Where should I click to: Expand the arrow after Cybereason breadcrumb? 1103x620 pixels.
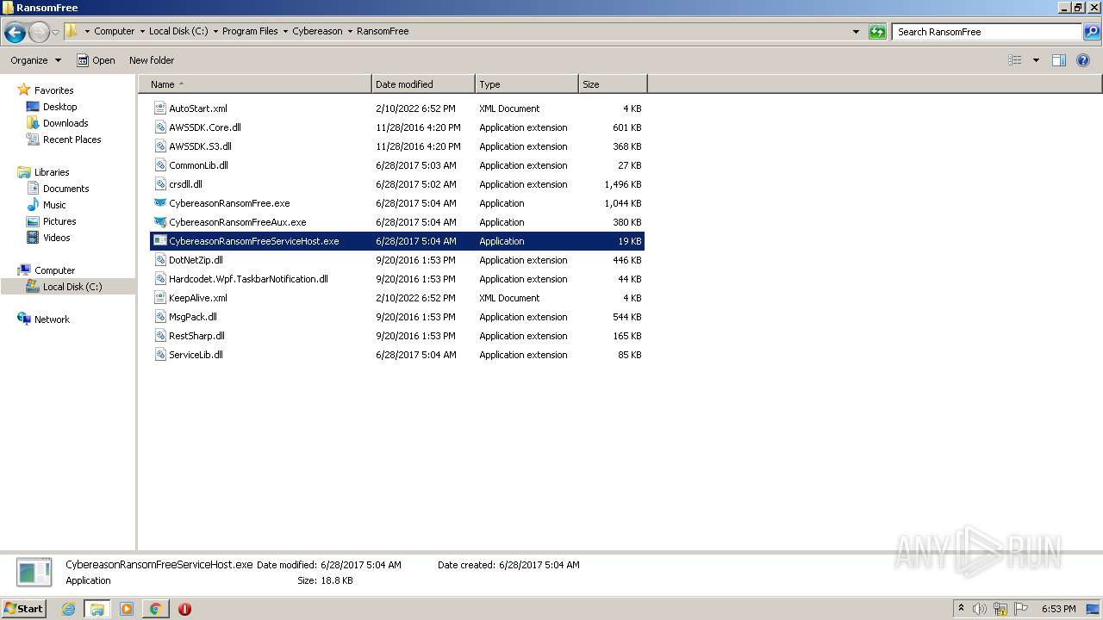pos(350,31)
